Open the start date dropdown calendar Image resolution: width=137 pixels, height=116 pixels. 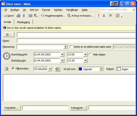[x=62, y=54]
